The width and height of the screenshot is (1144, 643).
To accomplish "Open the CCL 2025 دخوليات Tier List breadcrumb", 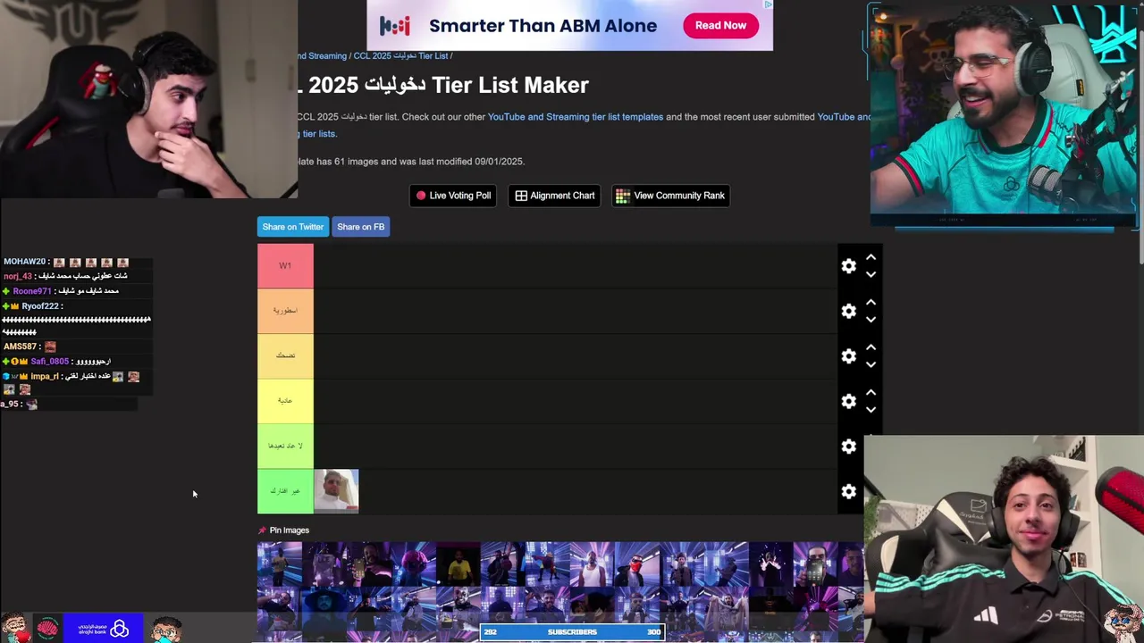I will 400,56.
